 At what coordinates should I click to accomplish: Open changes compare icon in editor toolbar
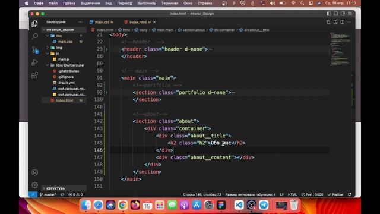coord(328,22)
